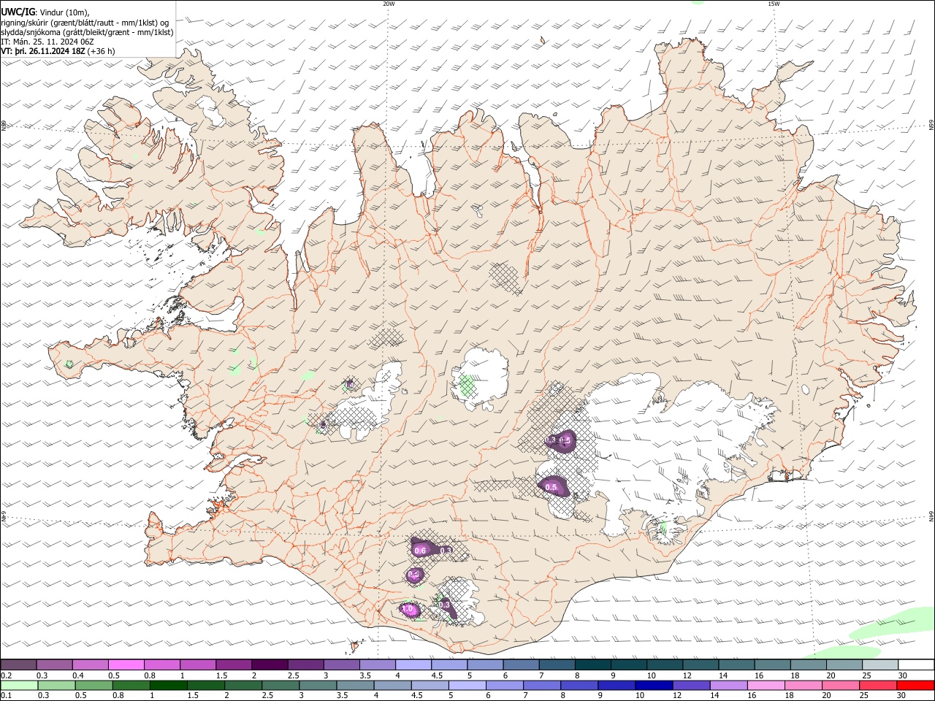Select the upper legend swatch labeled 1.5
Viewport: 935px width, 701px height.
[233, 664]
